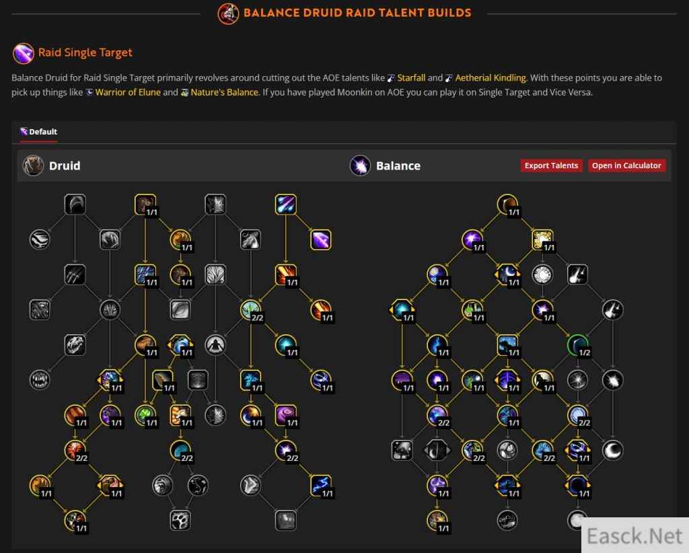Select the blue lightning bolt talent

click(321, 485)
